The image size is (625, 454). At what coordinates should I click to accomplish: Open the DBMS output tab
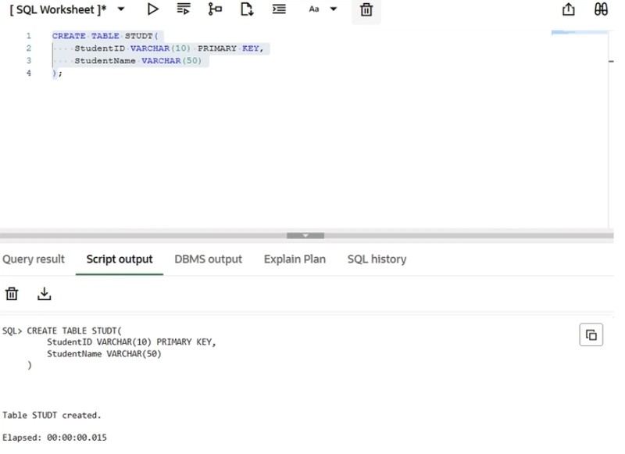coord(208,259)
